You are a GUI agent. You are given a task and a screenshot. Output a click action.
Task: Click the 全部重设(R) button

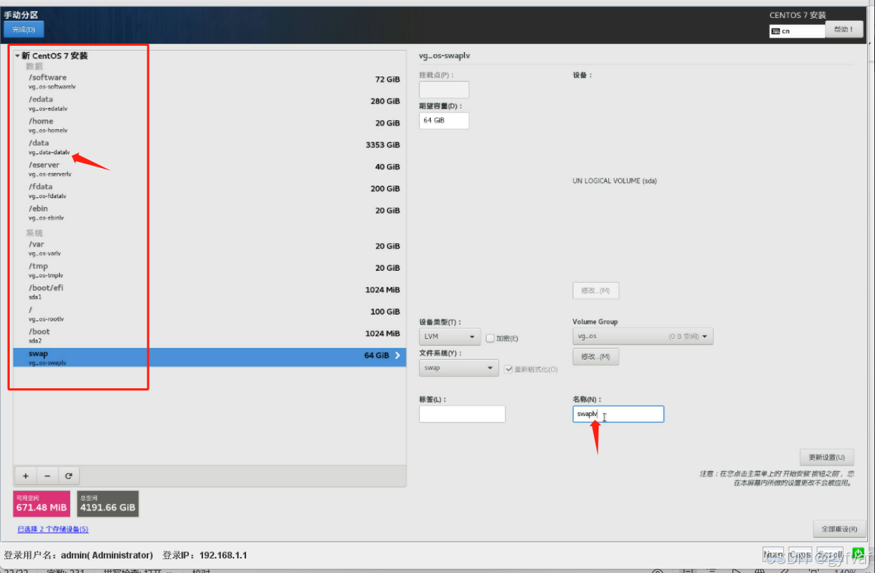pyautogui.click(x=840, y=529)
